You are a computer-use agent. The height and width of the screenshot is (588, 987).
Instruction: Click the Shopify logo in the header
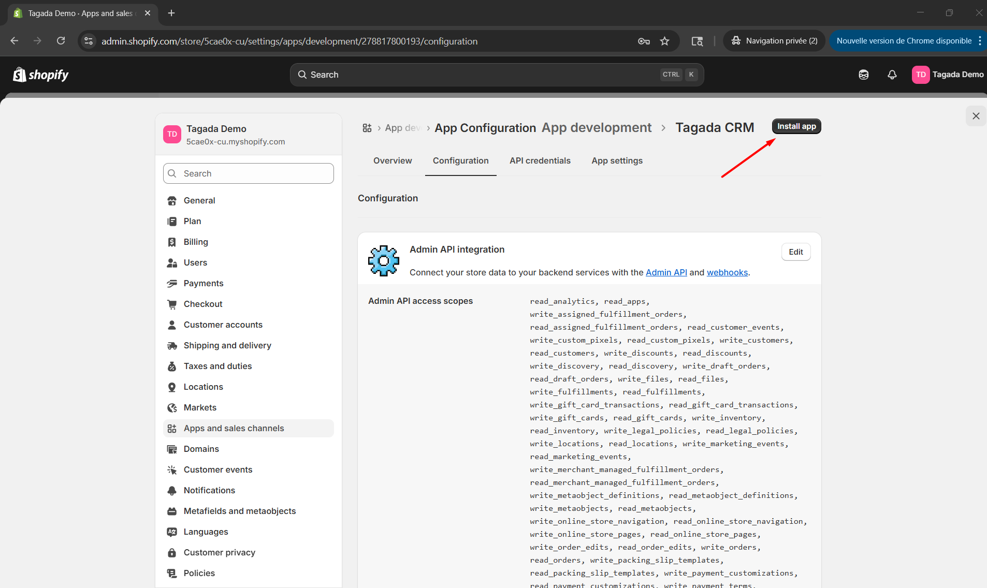(x=41, y=75)
